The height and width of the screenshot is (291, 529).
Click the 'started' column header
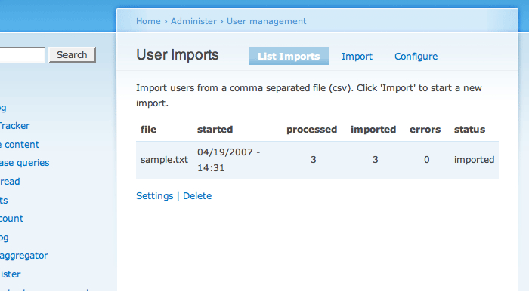pyautogui.click(x=215, y=130)
